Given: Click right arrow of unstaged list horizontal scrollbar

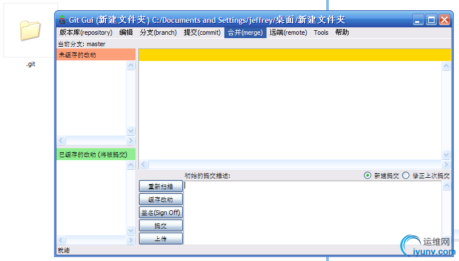Looking at the screenshot, I should pyautogui.click(x=130, y=141).
